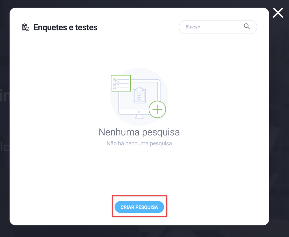Click the monitor stand in the illustration
The image size is (289, 237).
tap(139, 116)
